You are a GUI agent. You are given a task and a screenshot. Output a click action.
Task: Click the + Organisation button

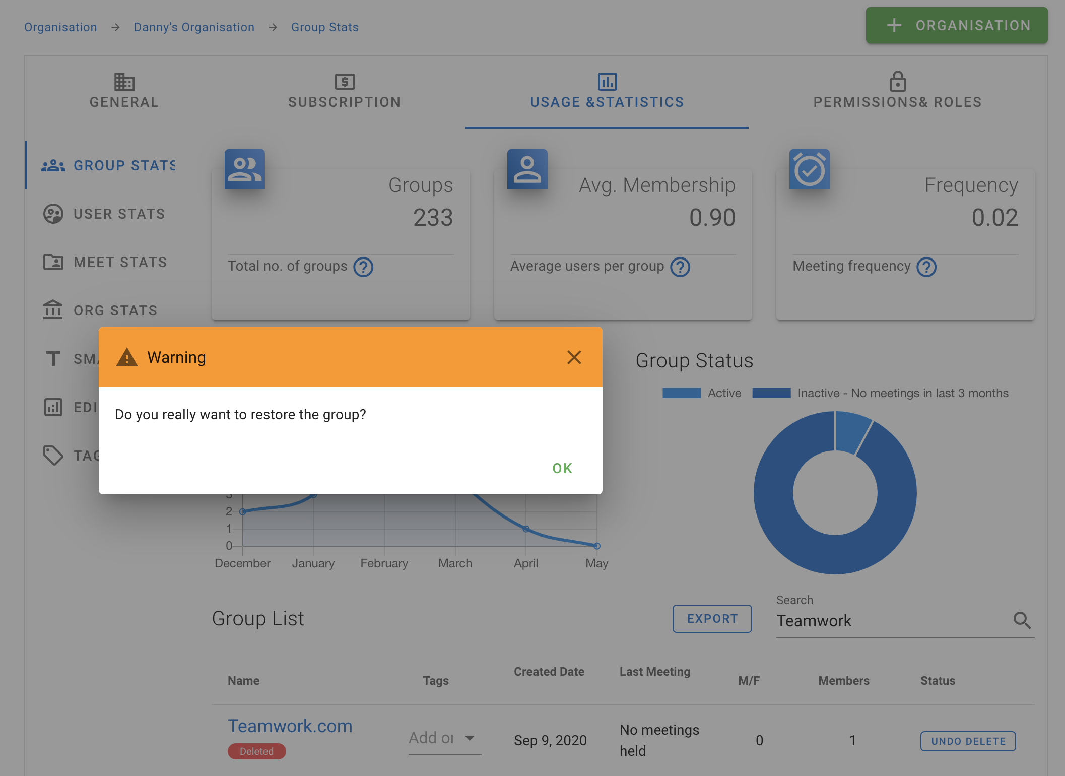pyautogui.click(x=957, y=25)
